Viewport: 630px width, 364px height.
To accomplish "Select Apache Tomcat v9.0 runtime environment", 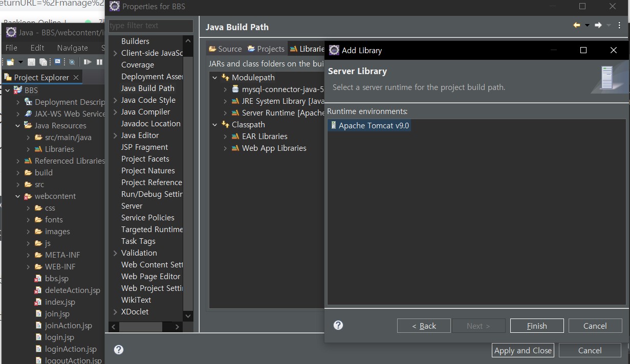I will tap(370, 126).
